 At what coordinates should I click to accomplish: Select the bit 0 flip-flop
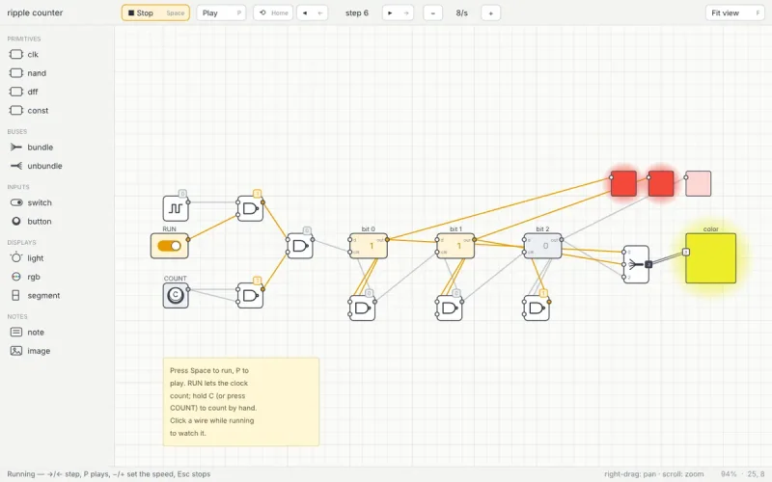coord(369,246)
